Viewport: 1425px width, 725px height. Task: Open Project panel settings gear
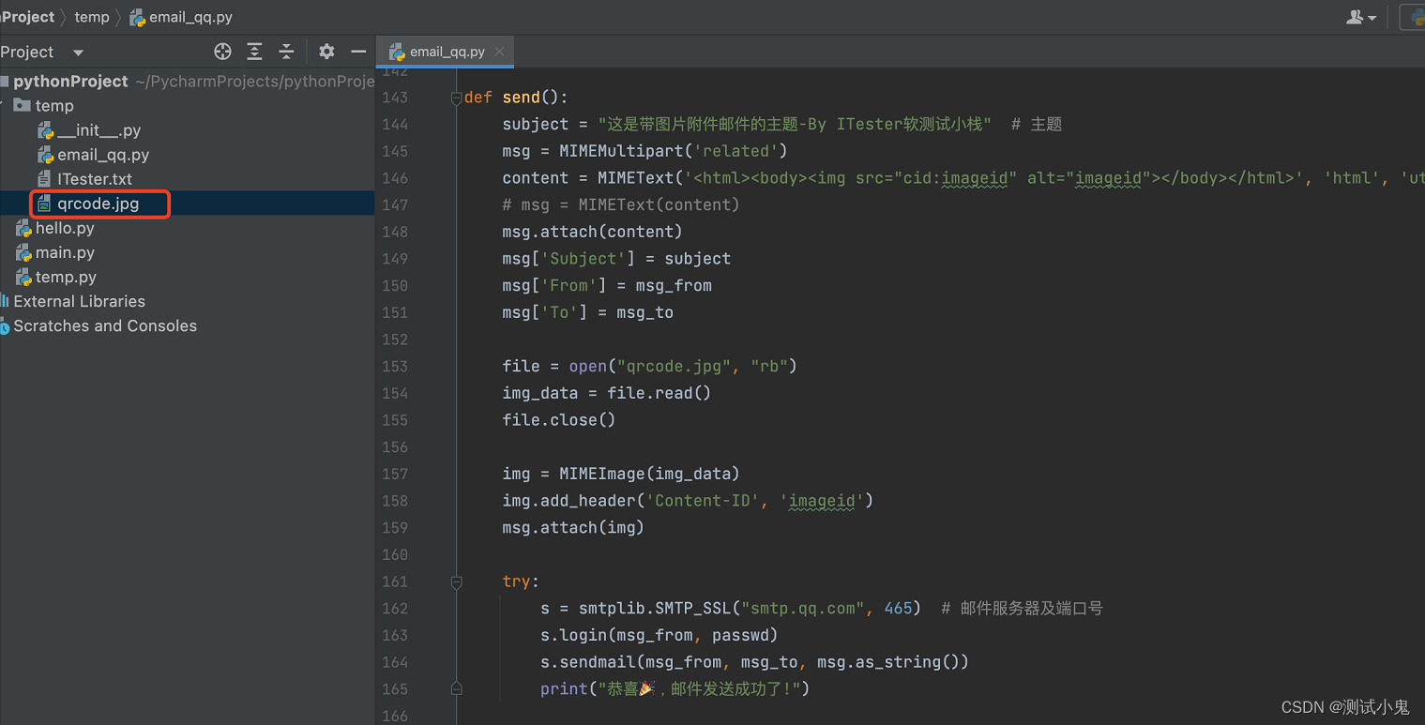click(x=326, y=52)
